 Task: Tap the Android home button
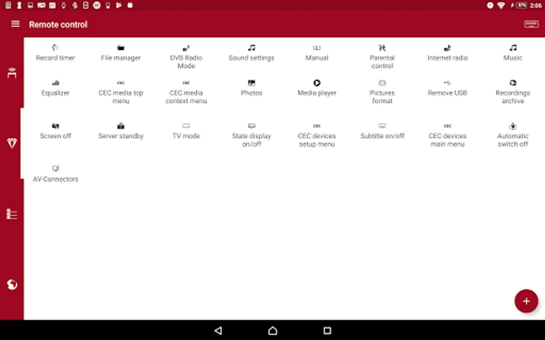tap(272, 331)
